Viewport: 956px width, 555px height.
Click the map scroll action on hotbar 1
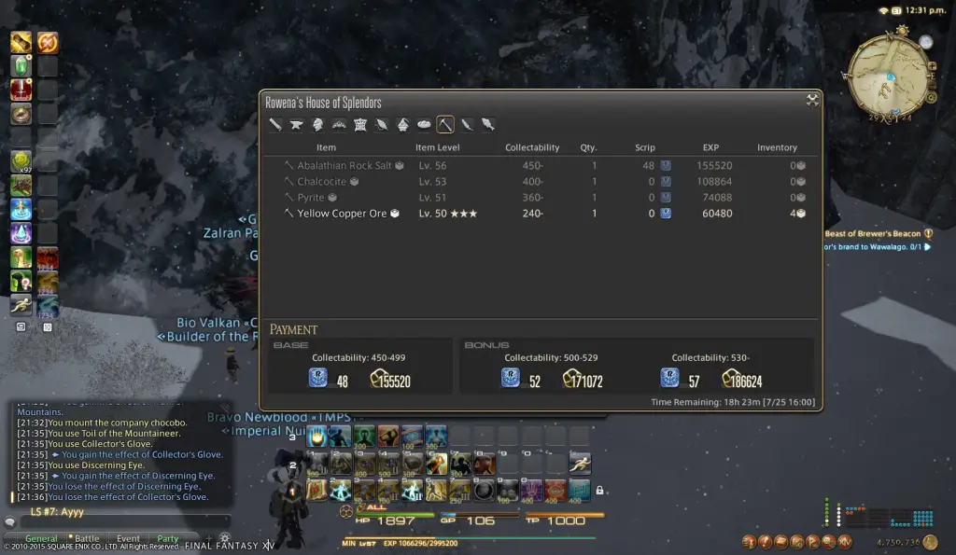point(316,490)
